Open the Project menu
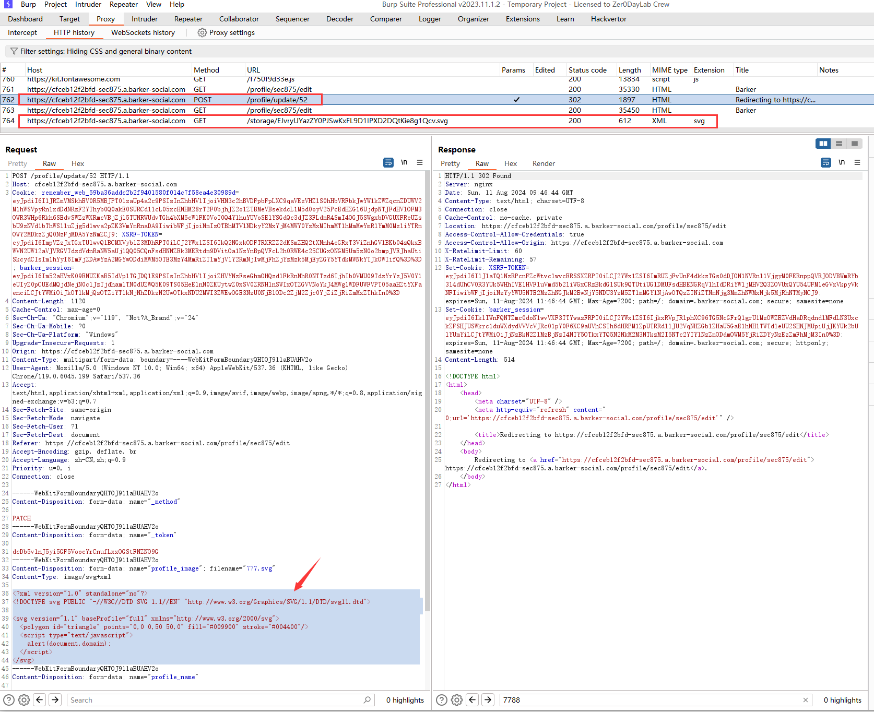This screenshot has height=712, width=874. 55,4
